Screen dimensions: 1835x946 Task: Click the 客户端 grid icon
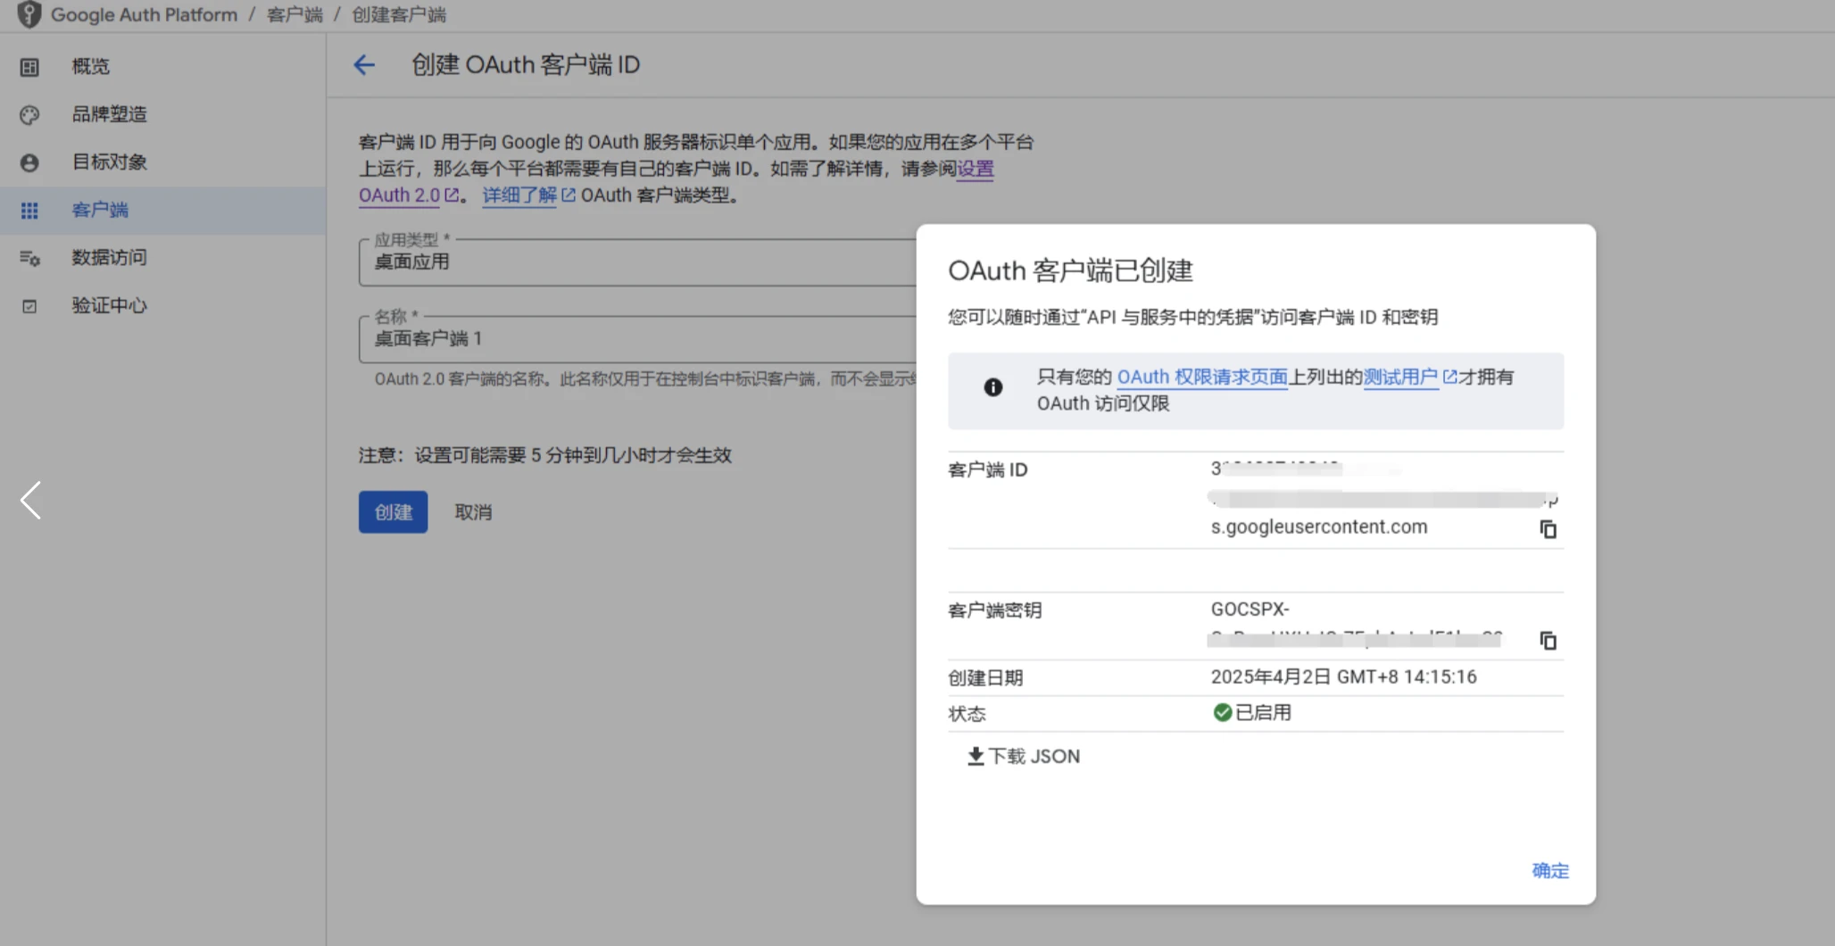point(29,211)
